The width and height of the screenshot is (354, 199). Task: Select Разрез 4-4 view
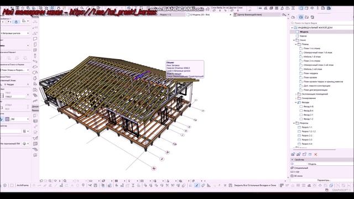[307, 144]
